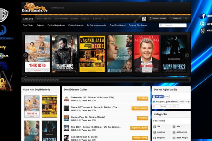Open the Facebook login icon in navbar
This screenshot has height=141, width=212.
144,19
